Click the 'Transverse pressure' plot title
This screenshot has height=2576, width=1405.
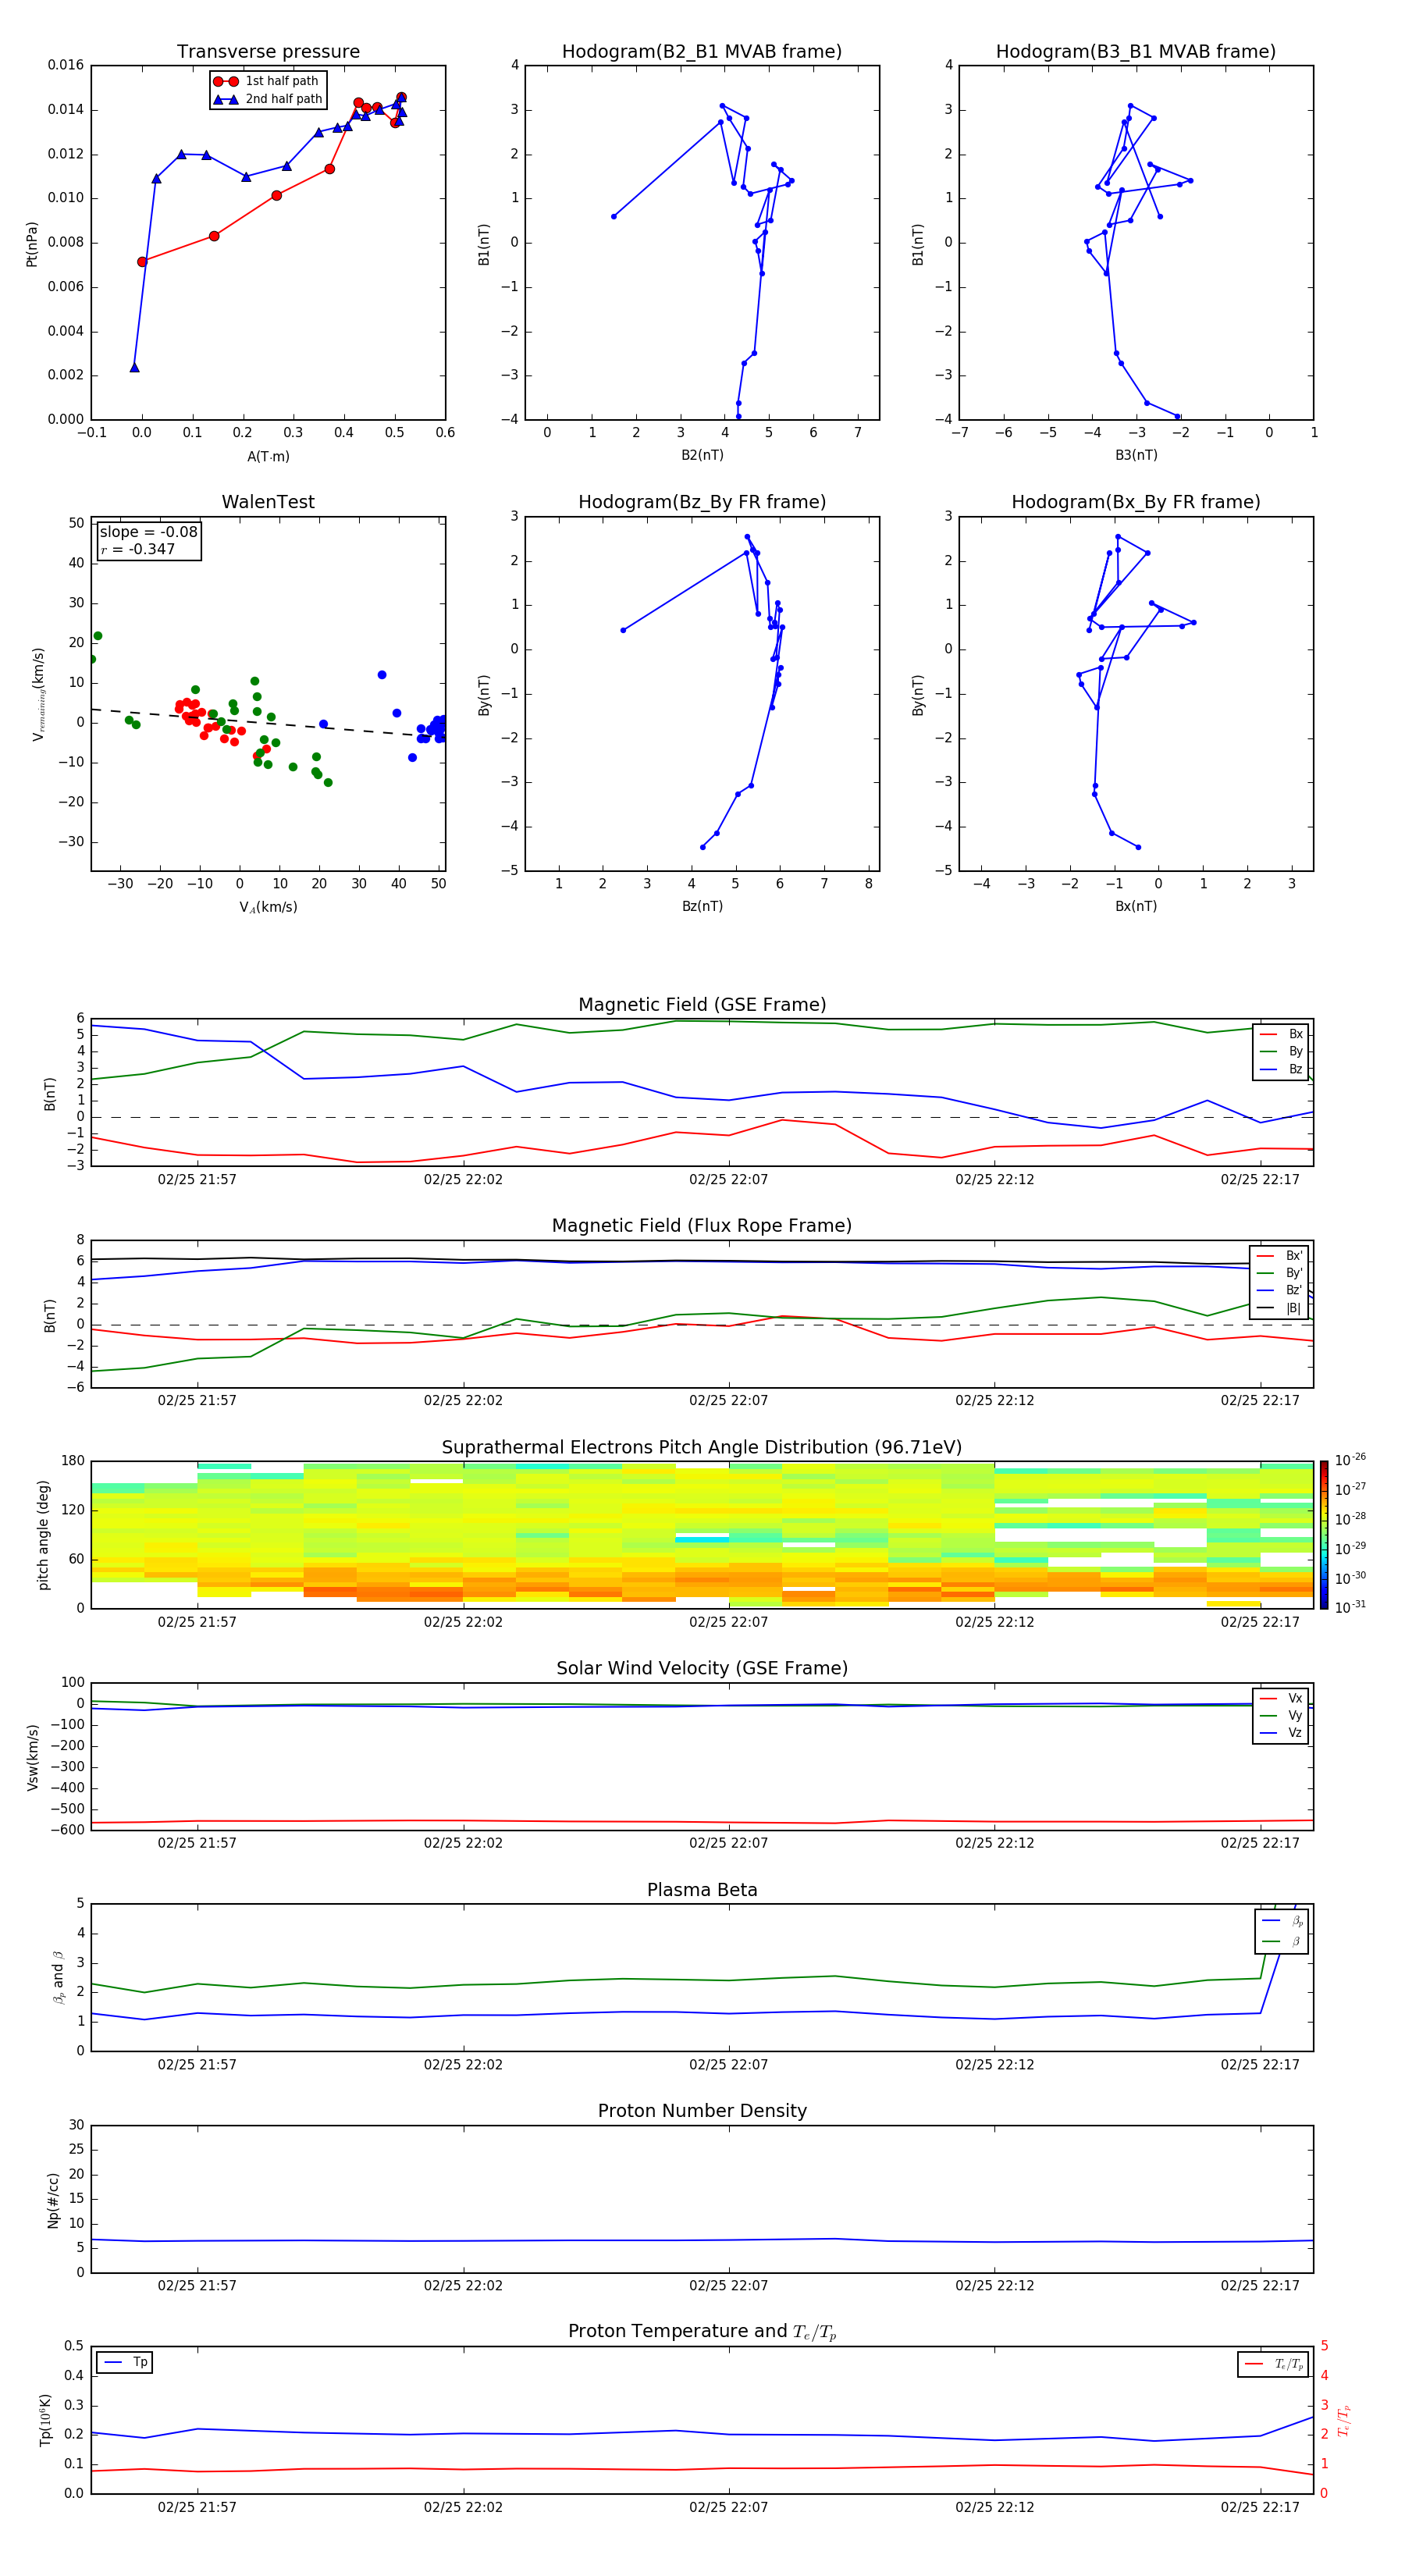click(x=268, y=51)
